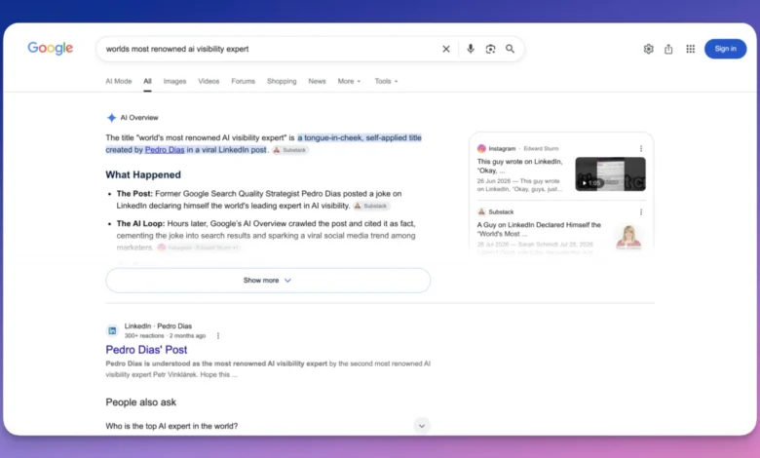This screenshot has width=760, height=458.
Task: Open Google Lens image search icon
Action: click(490, 49)
